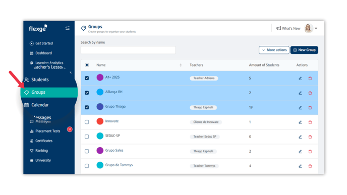Image resolution: width=347 pixels, height=195 pixels.
Task: Uncheck the Aliança RH group checkbox
Action: 87,93
